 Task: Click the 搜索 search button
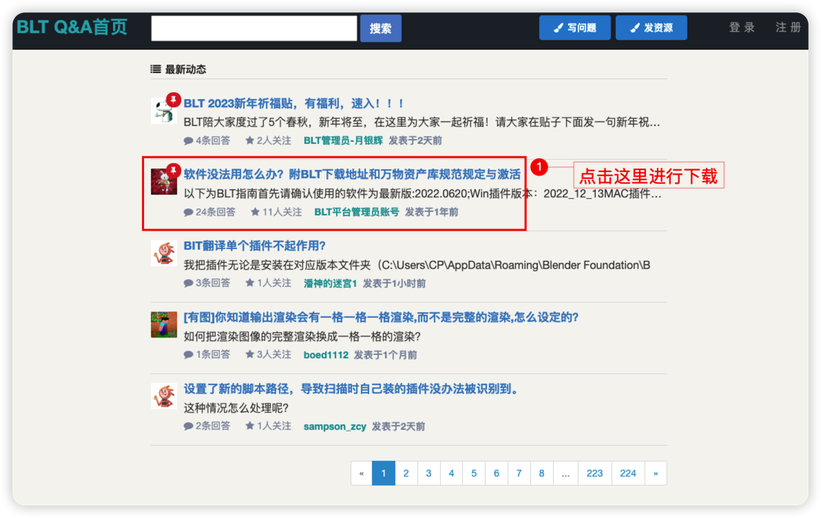(x=381, y=28)
